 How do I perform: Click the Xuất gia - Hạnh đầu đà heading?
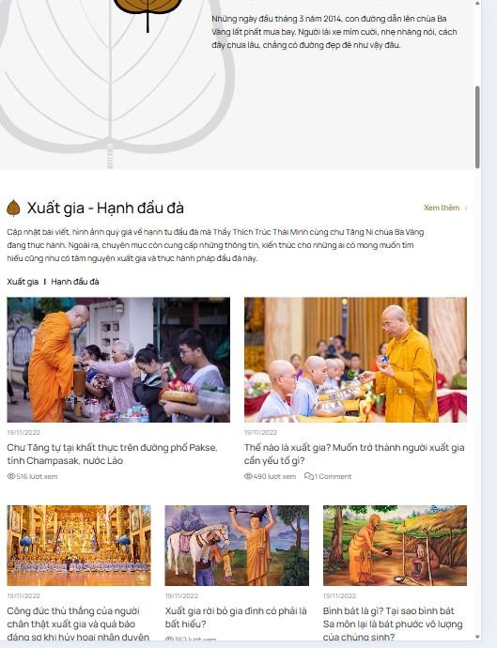(105, 208)
